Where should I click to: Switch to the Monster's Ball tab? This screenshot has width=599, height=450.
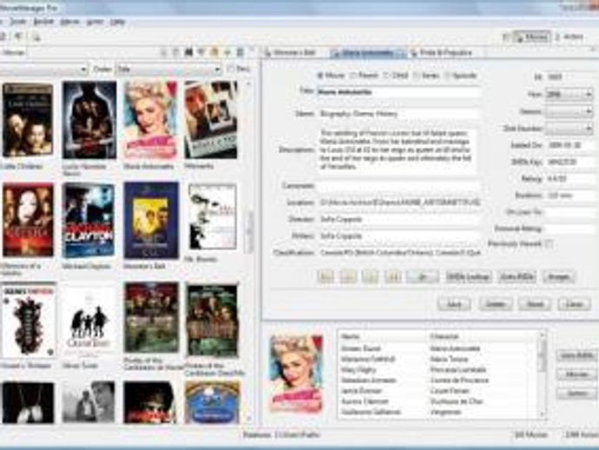[294, 53]
